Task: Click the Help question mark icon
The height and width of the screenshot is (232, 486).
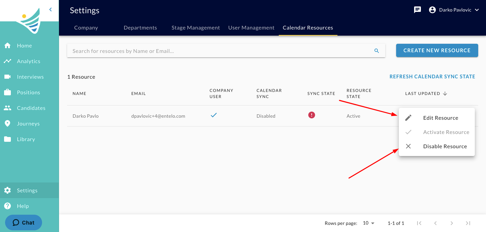Action: (7, 206)
